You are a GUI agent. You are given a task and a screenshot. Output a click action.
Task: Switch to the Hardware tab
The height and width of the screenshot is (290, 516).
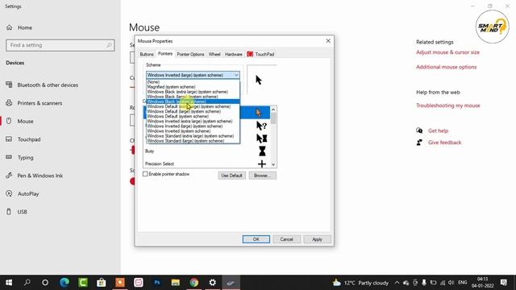coord(233,54)
